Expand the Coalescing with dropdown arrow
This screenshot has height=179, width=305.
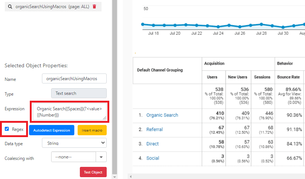[x=101, y=157]
